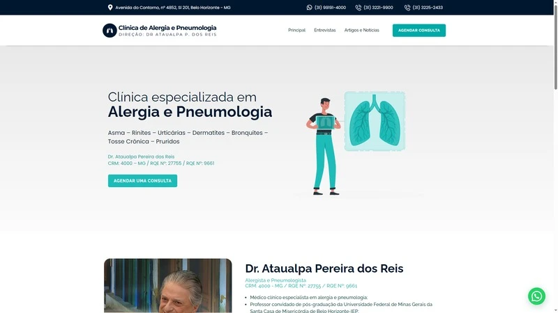Click Clínica de Alergia e Pneumologia logo text
Viewport: 558px width, 313px height.
[x=167, y=28]
